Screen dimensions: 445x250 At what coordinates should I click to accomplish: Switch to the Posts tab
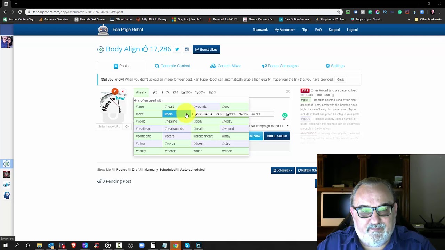pos(121,66)
